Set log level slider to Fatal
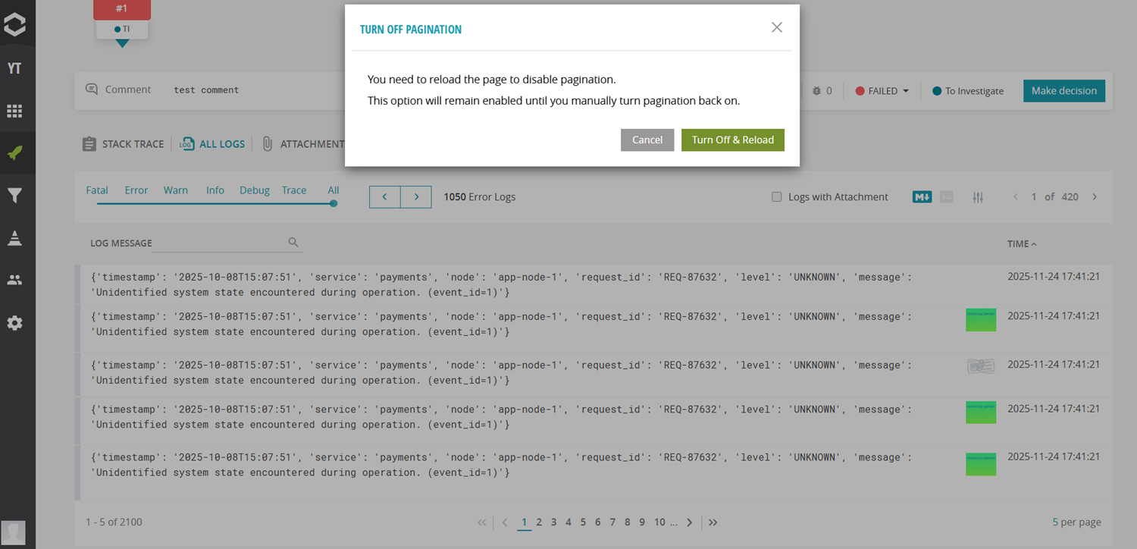Screen dimensions: 1137x549 (97, 190)
